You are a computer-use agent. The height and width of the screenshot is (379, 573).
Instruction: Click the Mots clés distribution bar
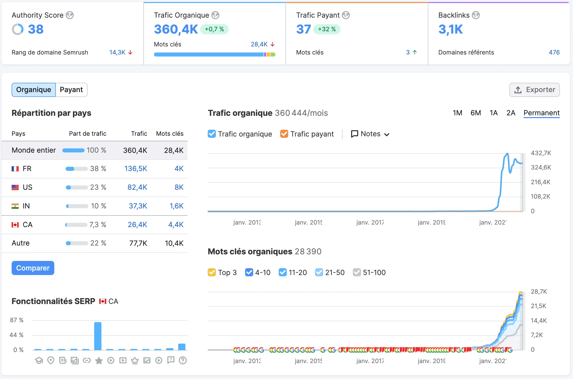(x=214, y=55)
